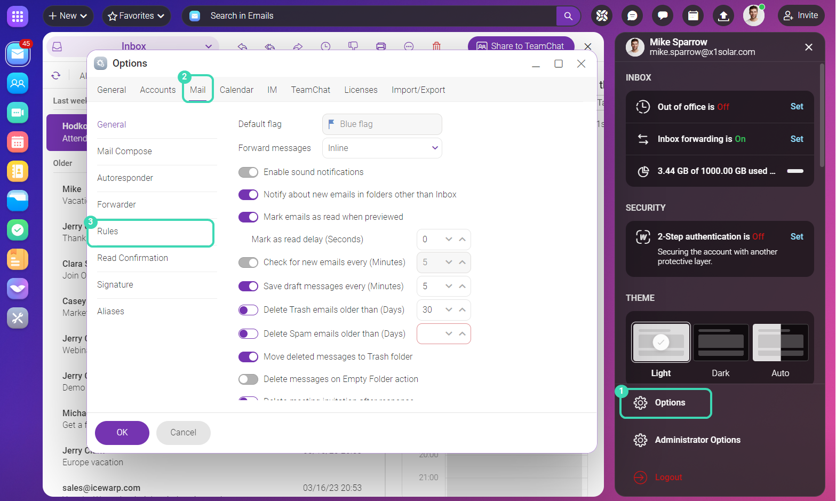Open calendar icon in top bar
The width and height of the screenshot is (836, 501).
pos(693,16)
